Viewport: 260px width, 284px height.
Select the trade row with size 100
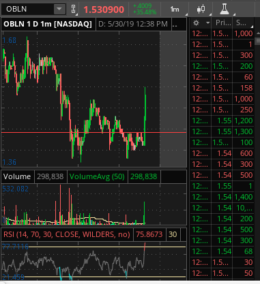click(222, 142)
